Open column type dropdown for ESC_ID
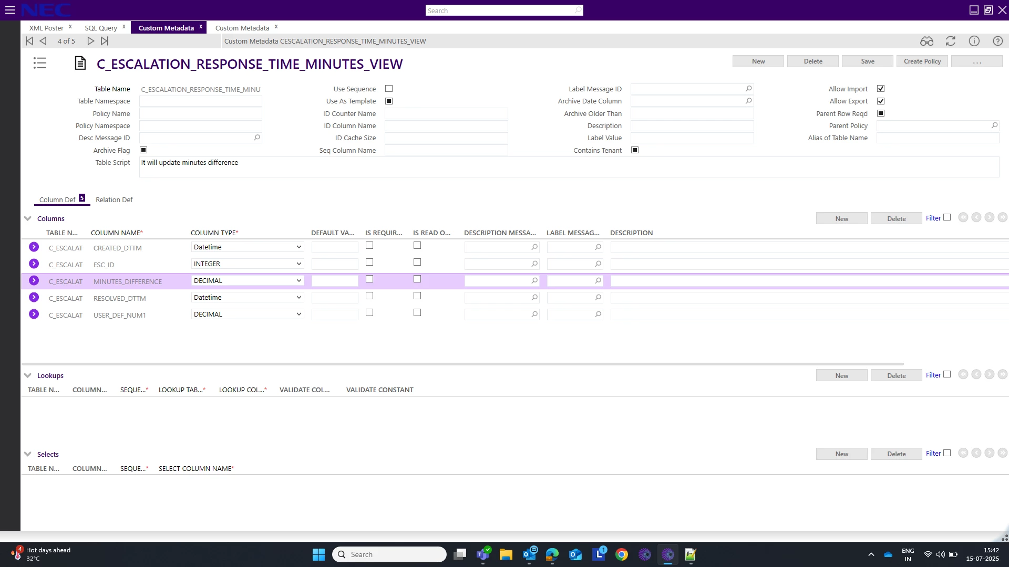 pos(298,264)
